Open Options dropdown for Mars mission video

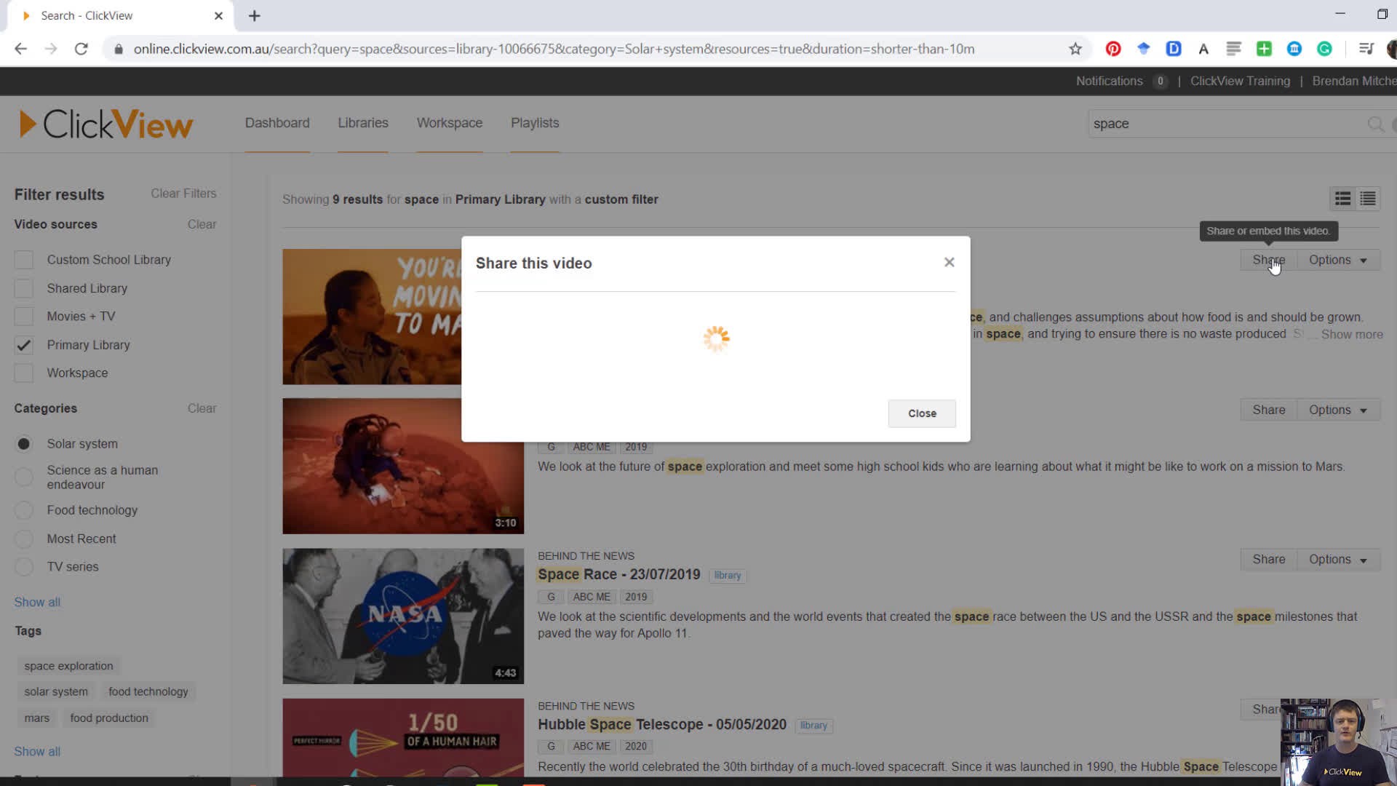(x=1337, y=410)
